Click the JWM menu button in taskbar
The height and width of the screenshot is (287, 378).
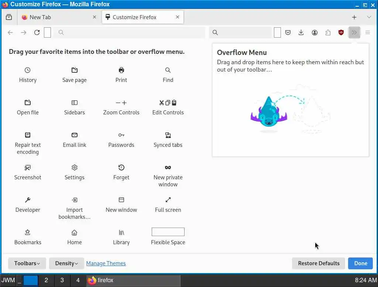[8, 280]
